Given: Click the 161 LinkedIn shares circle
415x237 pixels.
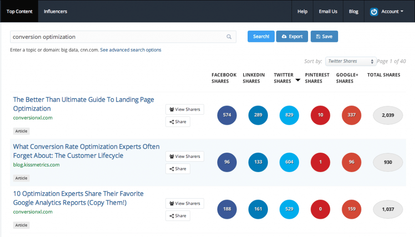Looking at the screenshot, I should point(258,209).
